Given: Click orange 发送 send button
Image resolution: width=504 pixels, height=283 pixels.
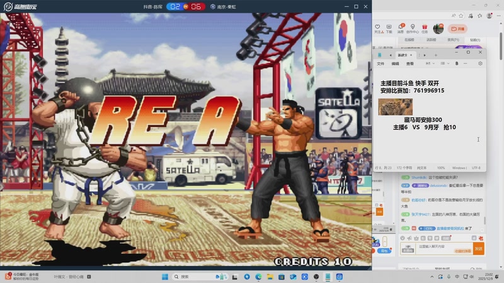Looking at the screenshot, I should (x=479, y=248).
